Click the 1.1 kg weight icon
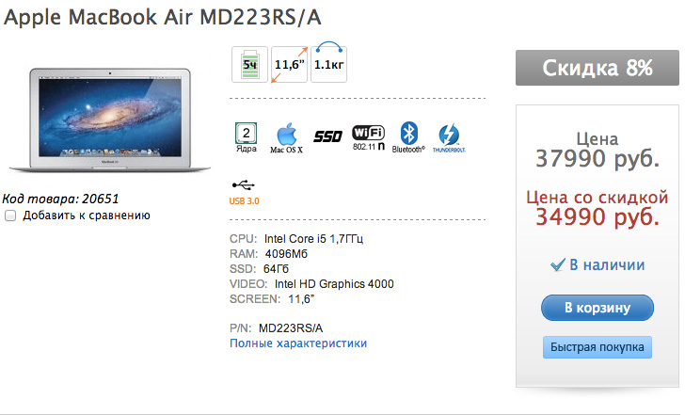Screen dimensions: 685x415 (327, 62)
